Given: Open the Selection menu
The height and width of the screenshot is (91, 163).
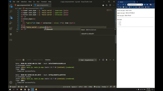Looking at the screenshot, I should pos(24,2).
